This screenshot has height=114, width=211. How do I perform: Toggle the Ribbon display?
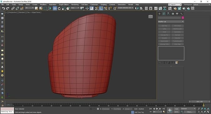[x=156, y=8]
